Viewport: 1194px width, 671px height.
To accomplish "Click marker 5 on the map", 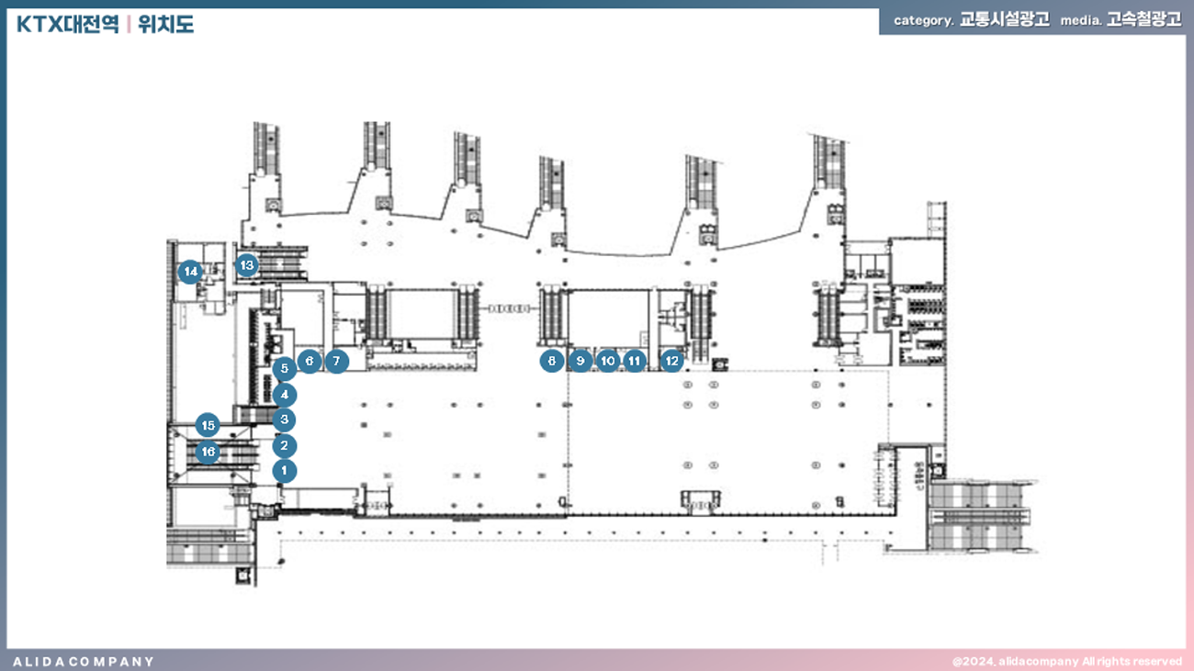I will [x=285, y=369].
